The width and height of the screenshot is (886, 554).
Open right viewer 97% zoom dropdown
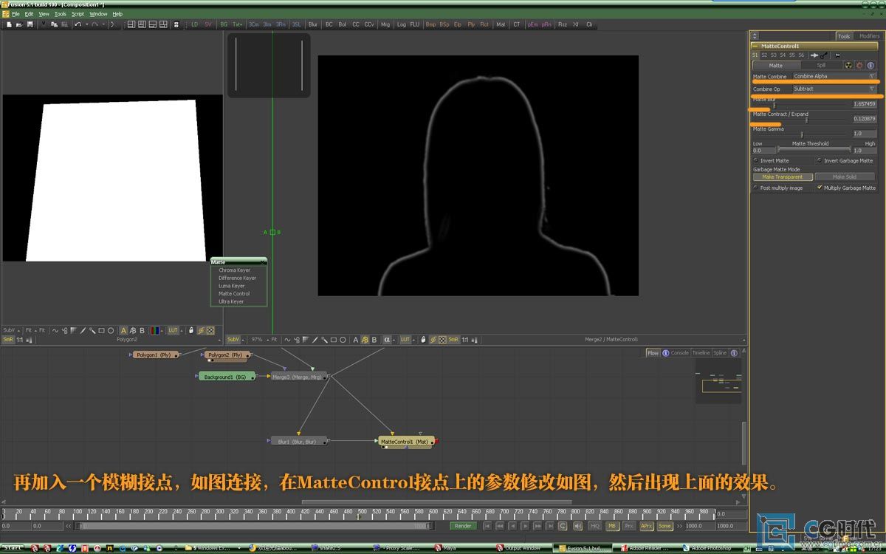pos(259,340)
